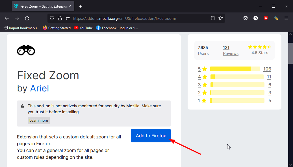Click the forward navigation arrow
The image size is (293, 167).
click(x=17, y=18)
